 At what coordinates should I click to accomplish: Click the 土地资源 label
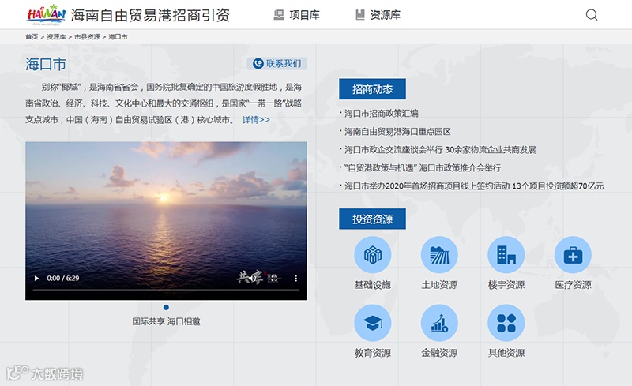coord(439,285)
